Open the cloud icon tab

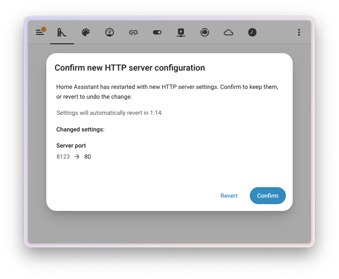coord(229,32)
